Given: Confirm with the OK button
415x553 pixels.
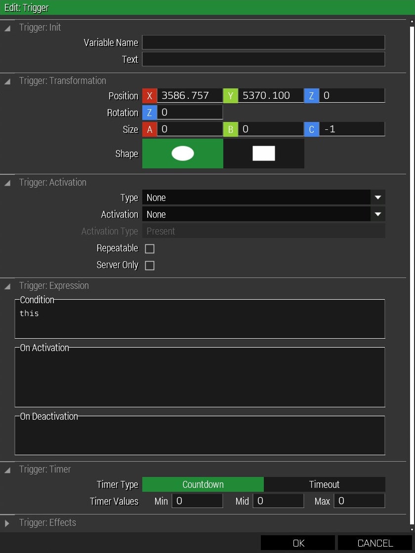Looking at the screenshot, I should tap(298, 543).
